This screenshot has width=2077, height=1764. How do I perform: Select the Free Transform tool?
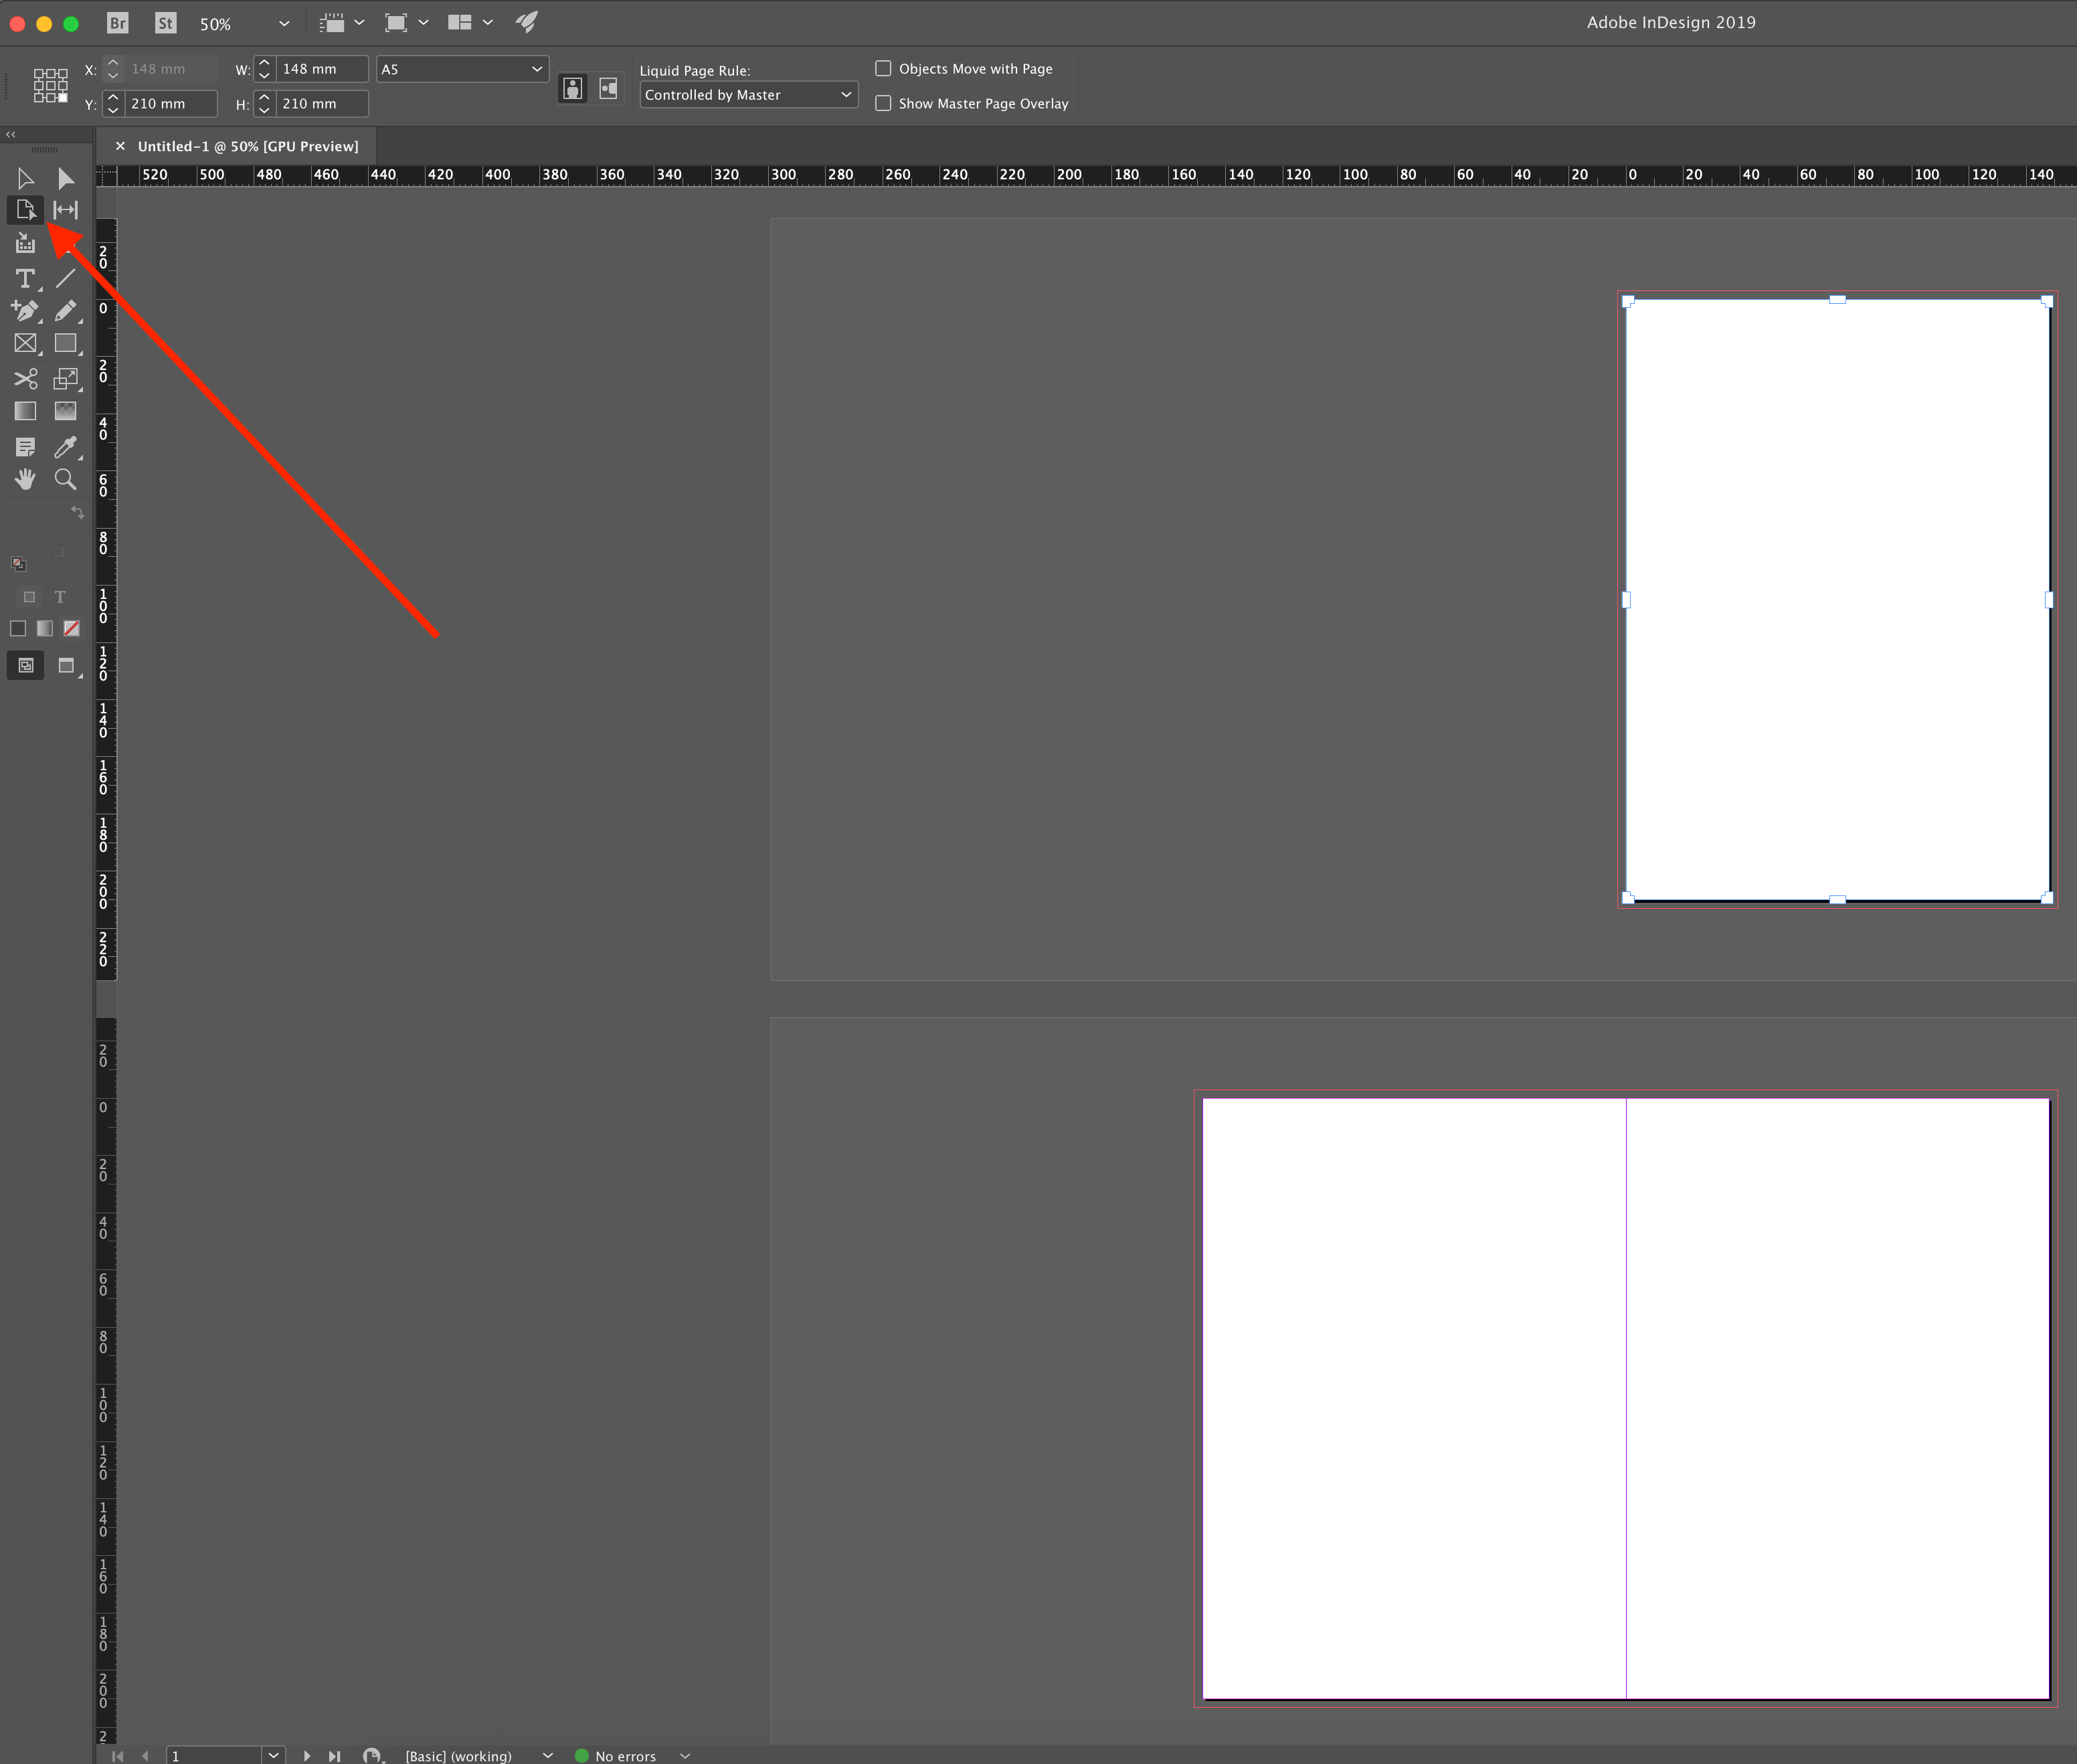(65, 378)
